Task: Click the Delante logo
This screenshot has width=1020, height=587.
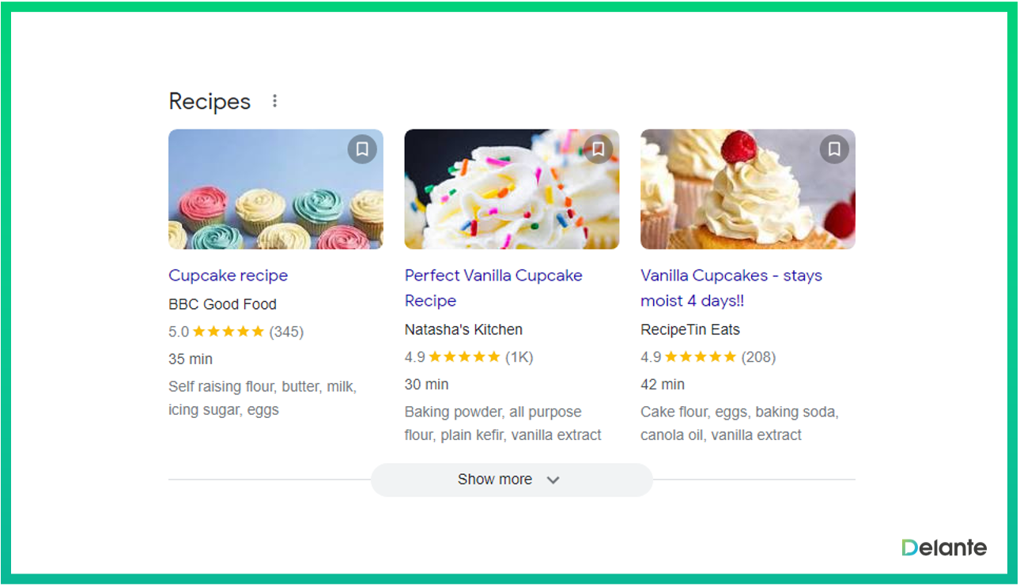Action: (x=944, y=547)
